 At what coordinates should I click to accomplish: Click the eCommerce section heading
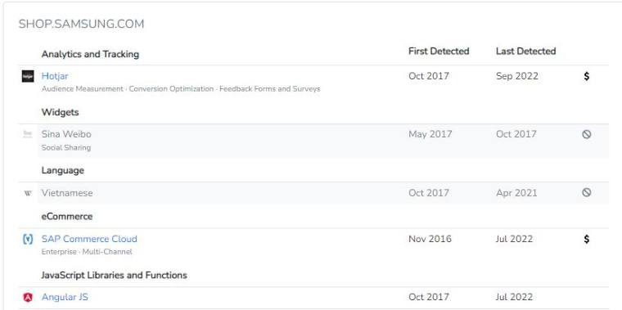(x=67, y=217)
